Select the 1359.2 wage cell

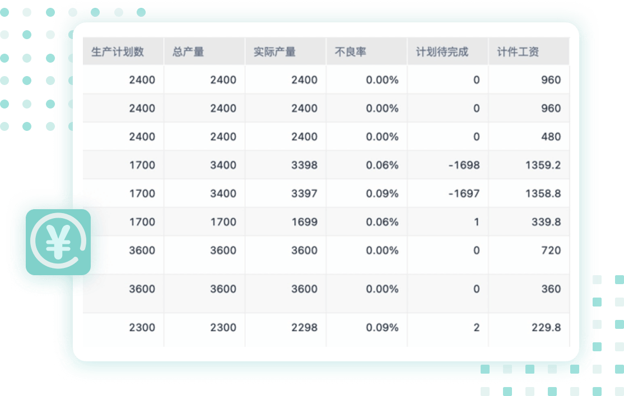pos(529,165)
